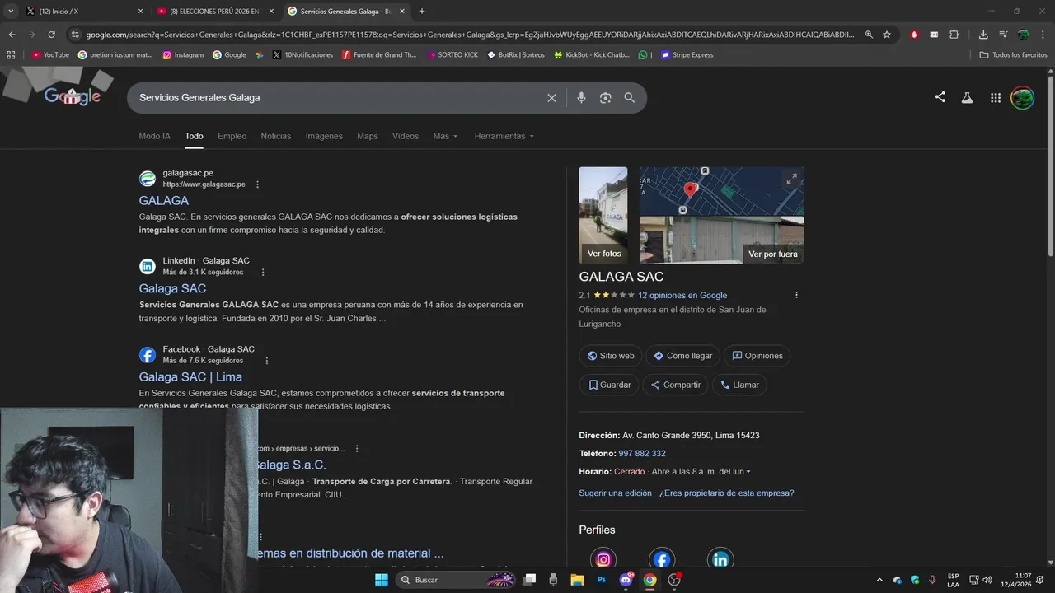Show hidden system tray icons

point(879,580)
